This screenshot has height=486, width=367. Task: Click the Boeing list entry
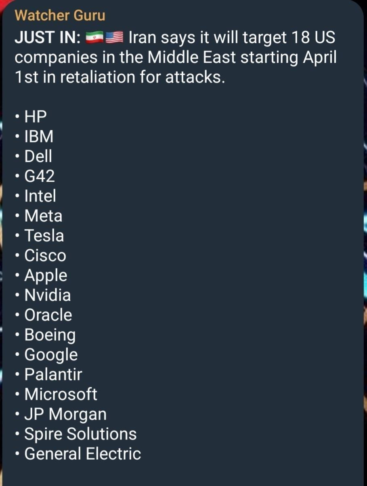50,335
